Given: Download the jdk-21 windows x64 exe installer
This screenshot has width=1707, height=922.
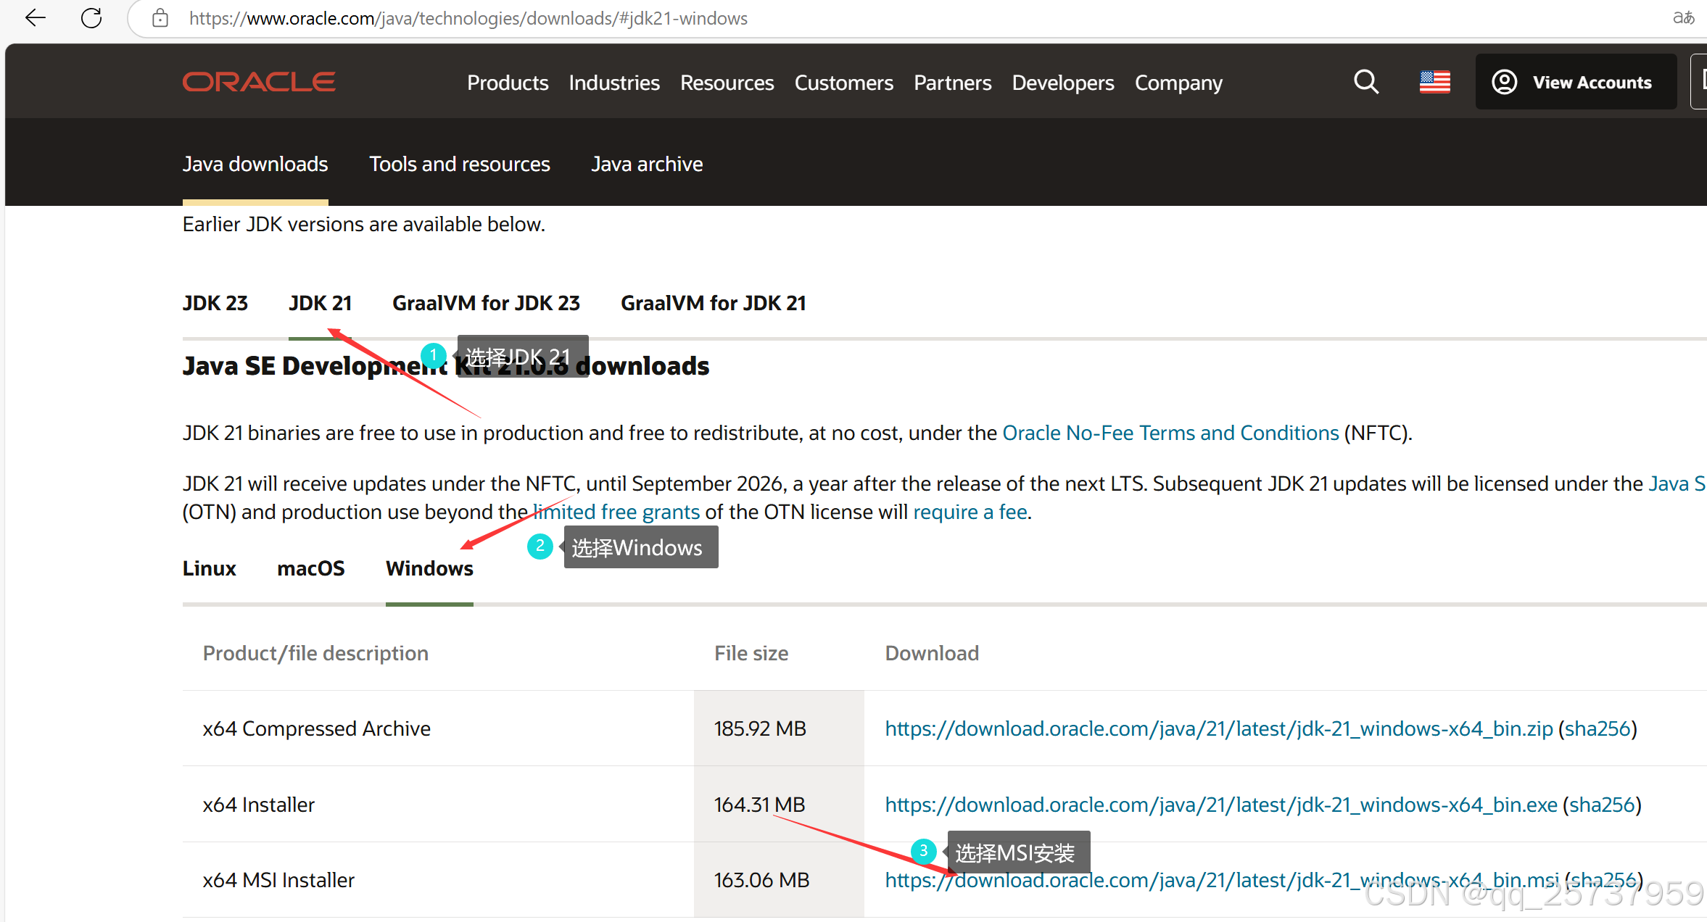Looking at the screenshot, I should coord(1220,805).
